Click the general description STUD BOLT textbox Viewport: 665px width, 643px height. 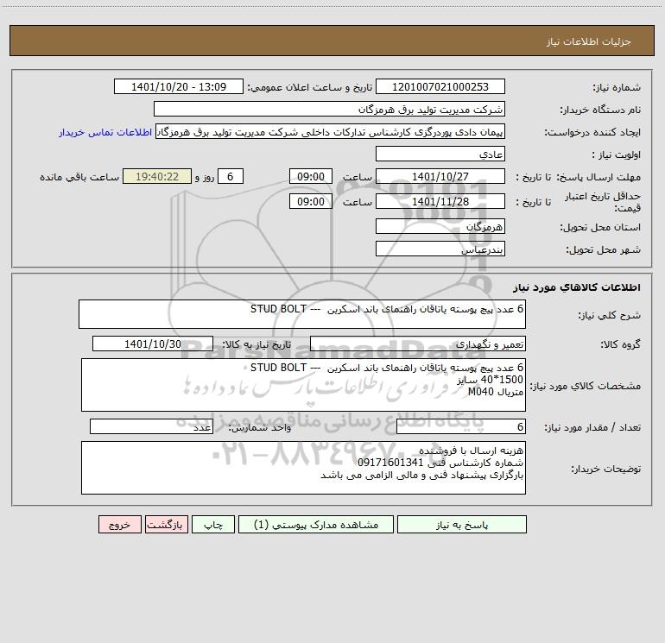pos(302,314)
